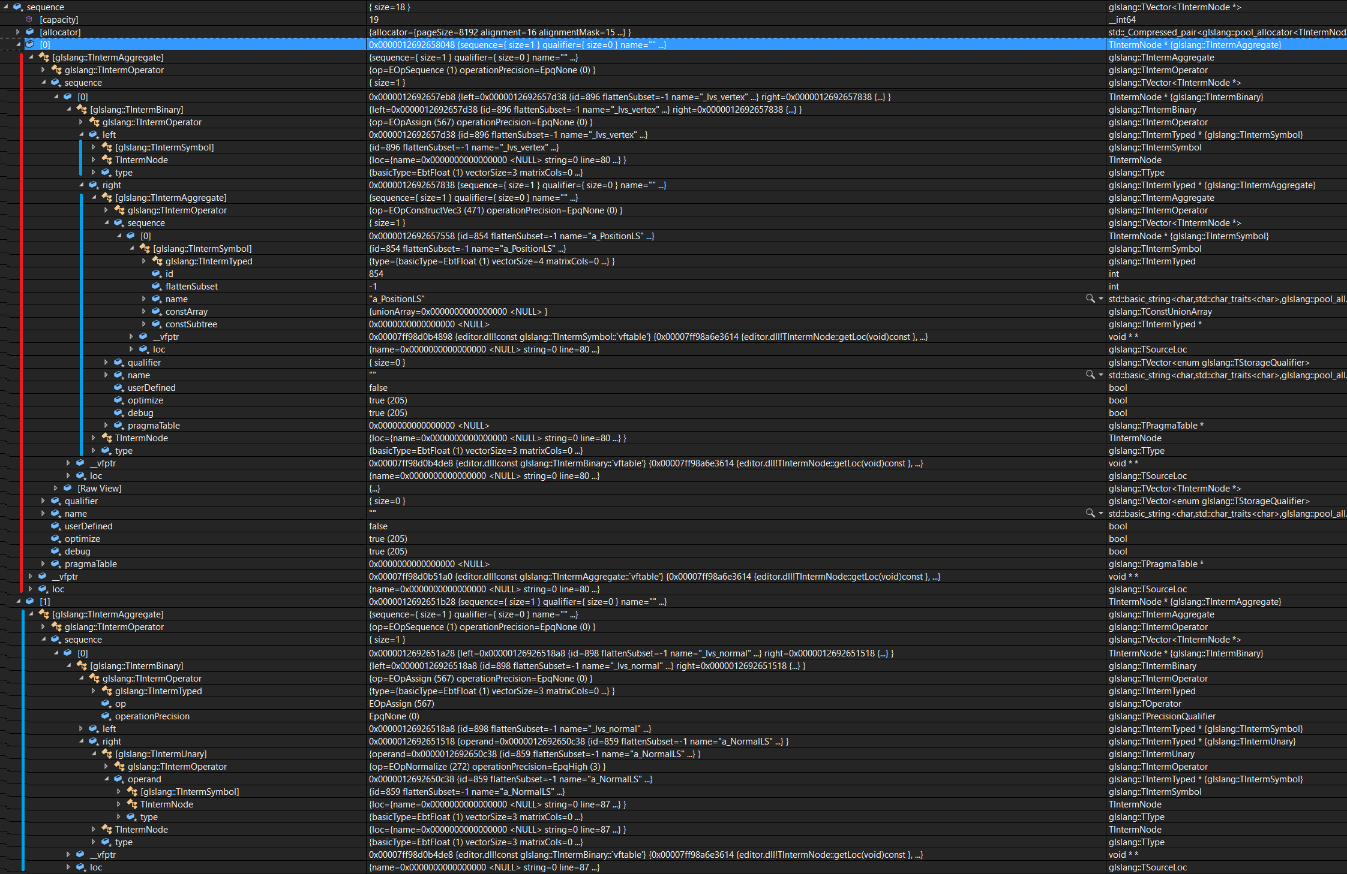Click the magnifier icon on the lower name row
1347x874 pixels.
point(1090,513)
